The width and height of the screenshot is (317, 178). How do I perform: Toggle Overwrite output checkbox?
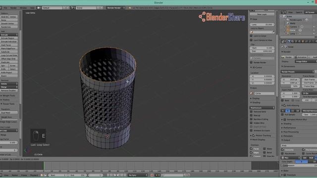click(282, 149)
